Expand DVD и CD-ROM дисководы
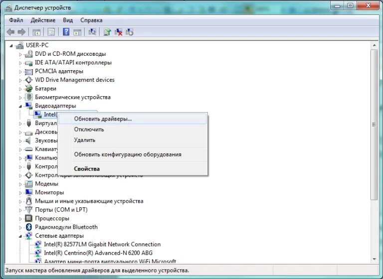The image size is (383, 279). [x=20, y=54]
